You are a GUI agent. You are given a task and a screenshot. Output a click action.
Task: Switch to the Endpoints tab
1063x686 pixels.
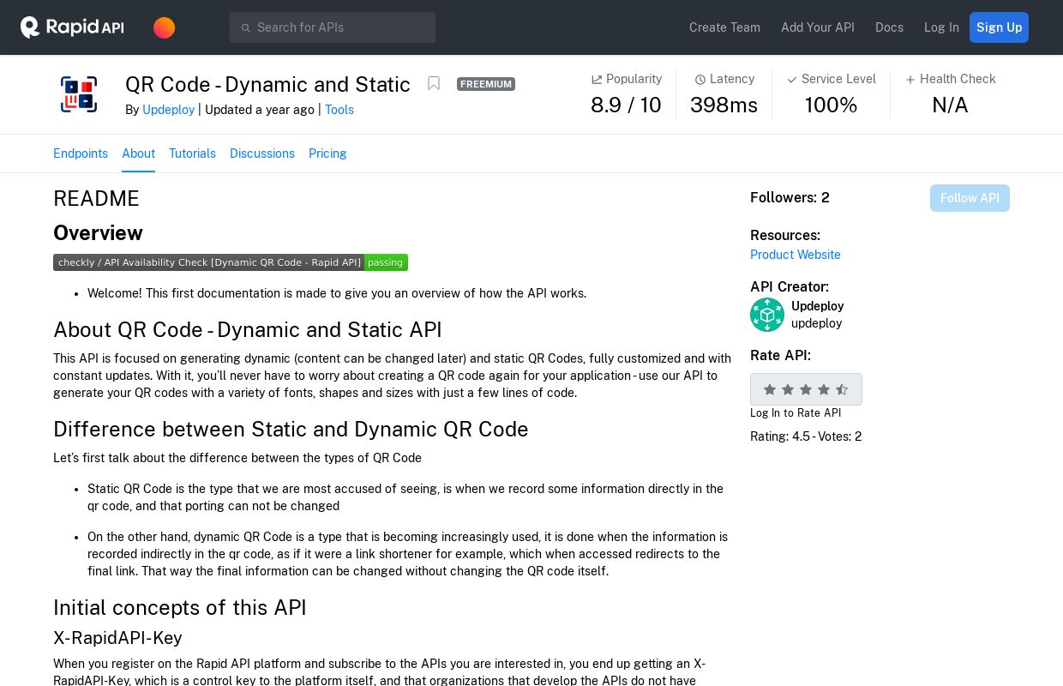tap(81, 153)
